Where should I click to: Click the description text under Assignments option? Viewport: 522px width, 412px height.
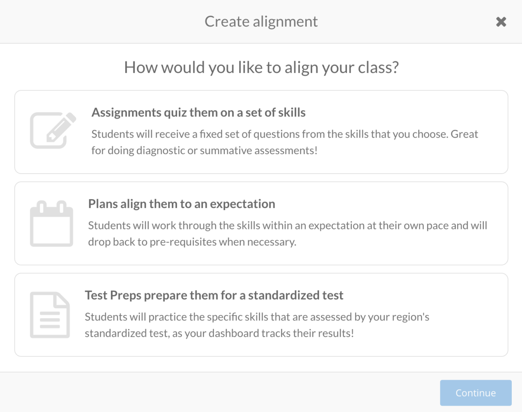tap(285, 142)
